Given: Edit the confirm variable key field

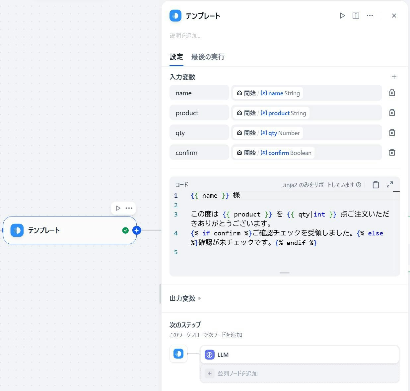Looking at the screenshot, I should click(199, 153).
